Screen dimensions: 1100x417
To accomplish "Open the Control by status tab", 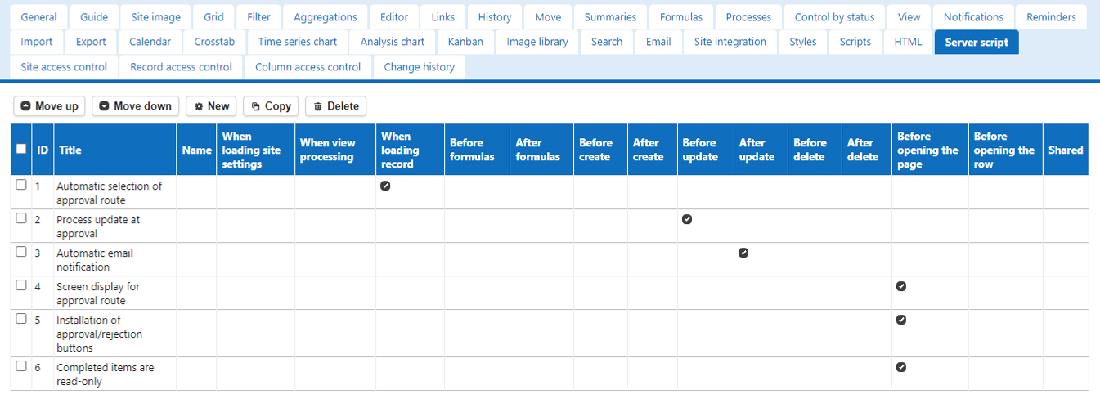I will 834,17.
